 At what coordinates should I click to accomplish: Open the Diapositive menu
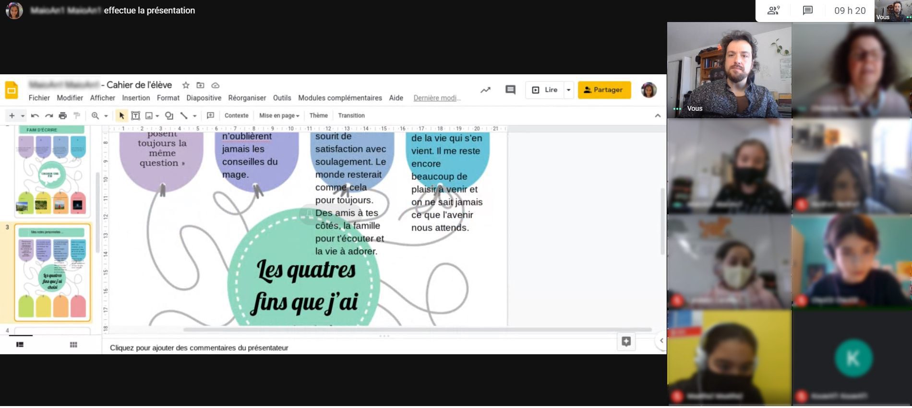204,98
